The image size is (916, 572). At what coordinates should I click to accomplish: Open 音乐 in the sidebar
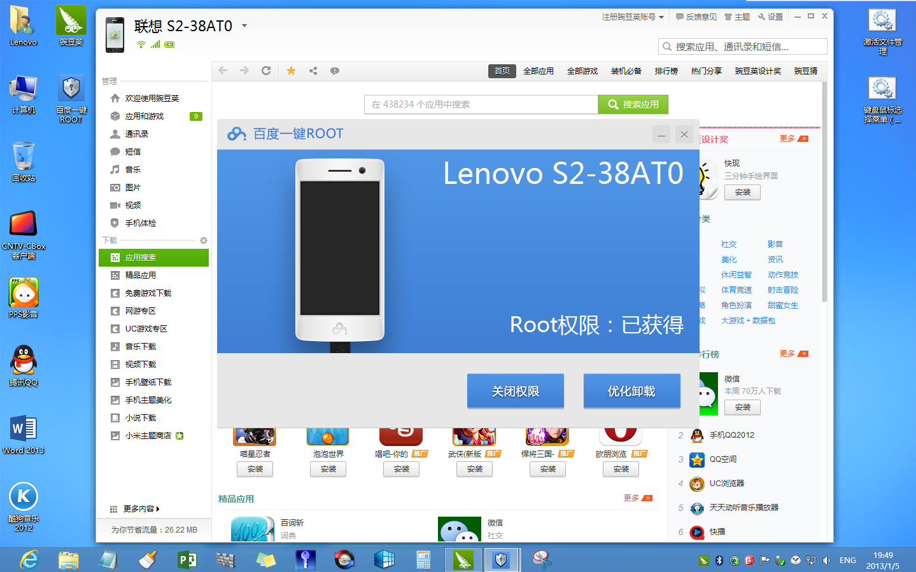(x=154, y=170)
